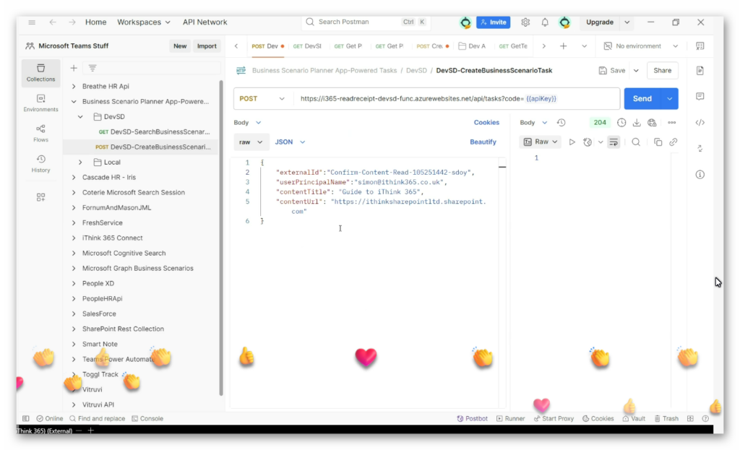Toggle the sidebar from the status bar
This screenshot has width=740, height=450.
click(x=26, y=418)
